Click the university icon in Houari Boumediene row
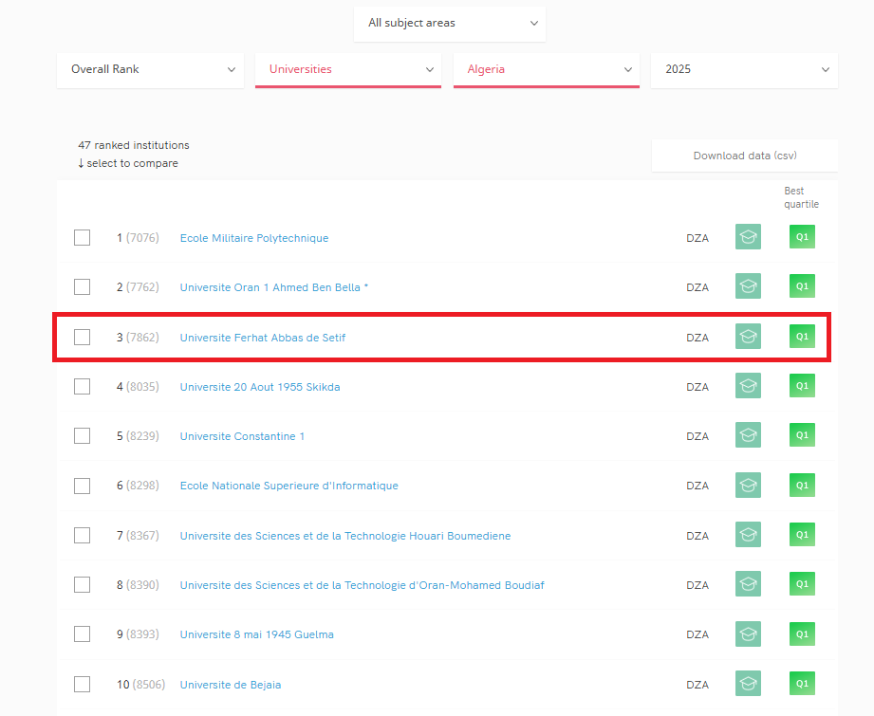874x716 pixels. (748, 534)
